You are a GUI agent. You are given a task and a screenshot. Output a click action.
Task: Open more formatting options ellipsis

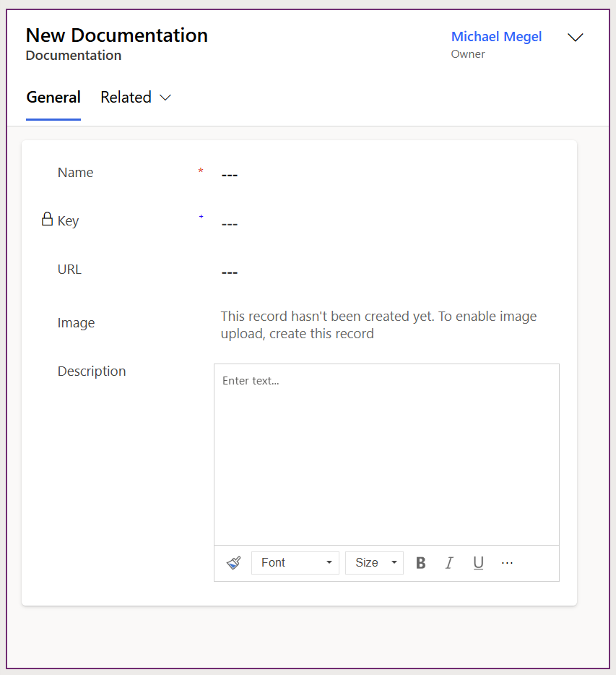[x=507, y=562]
